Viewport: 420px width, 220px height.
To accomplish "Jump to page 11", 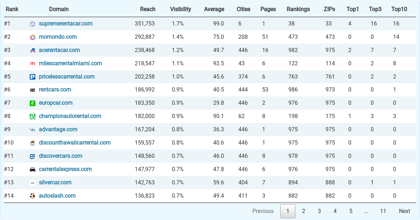I will tap(383, 211).
